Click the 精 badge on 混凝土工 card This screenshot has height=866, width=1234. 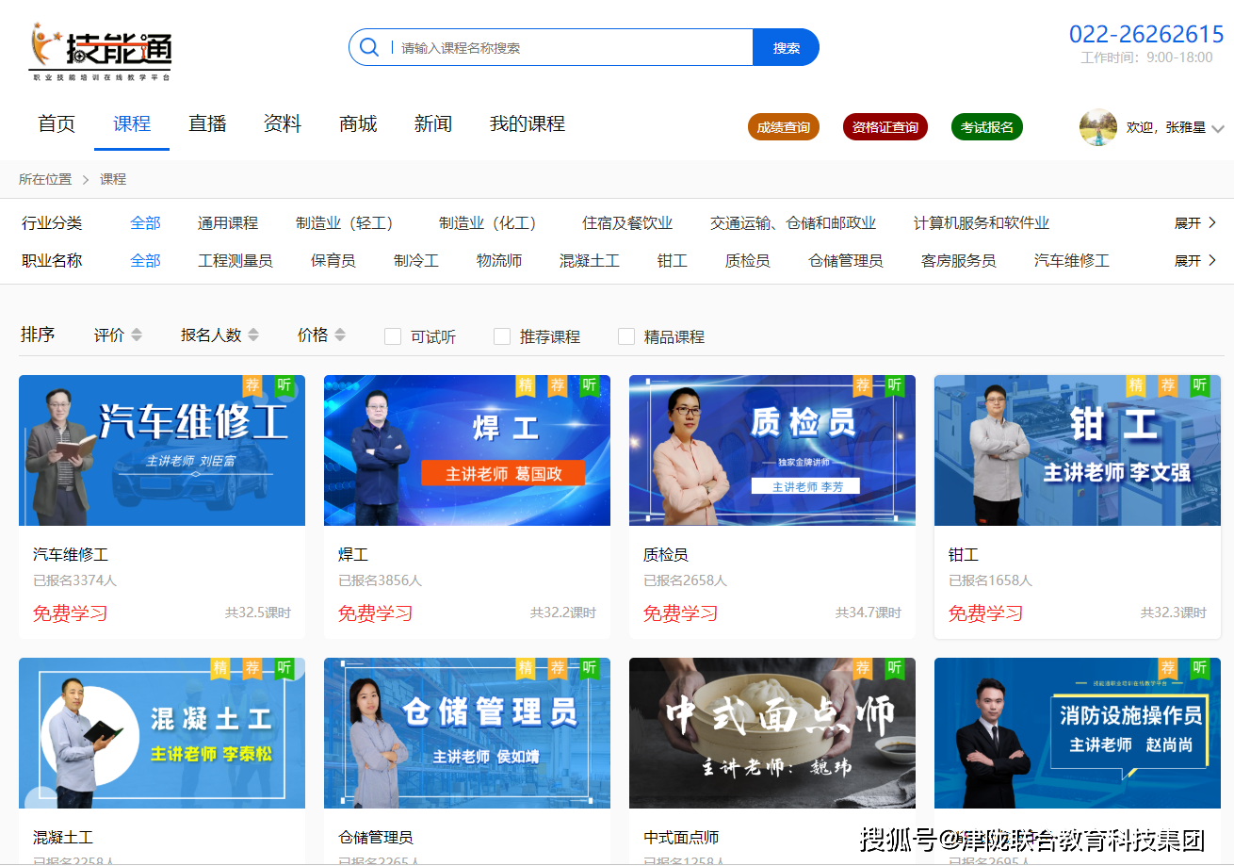220,668
